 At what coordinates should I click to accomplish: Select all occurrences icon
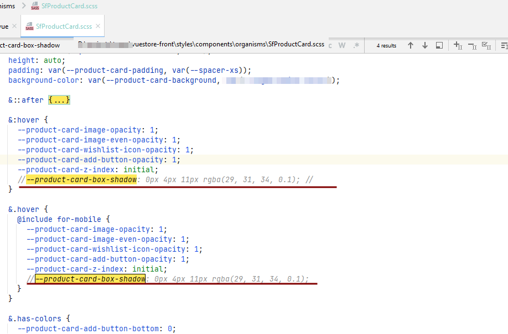(486, 45)
